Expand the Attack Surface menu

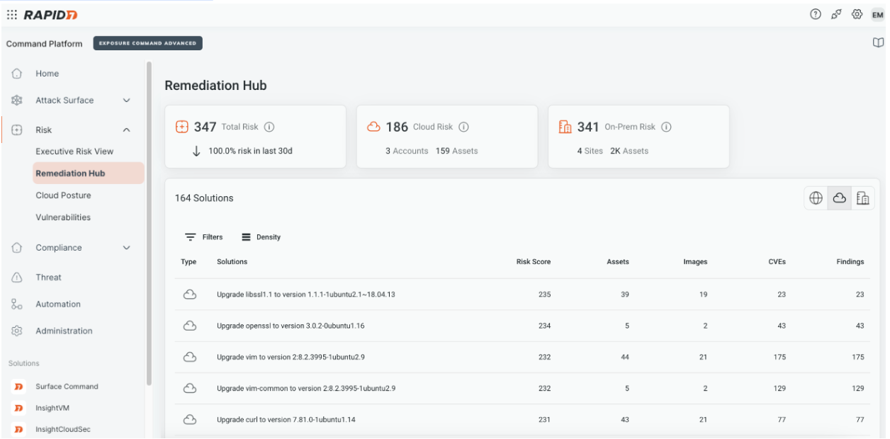click(x=126, y=101)
